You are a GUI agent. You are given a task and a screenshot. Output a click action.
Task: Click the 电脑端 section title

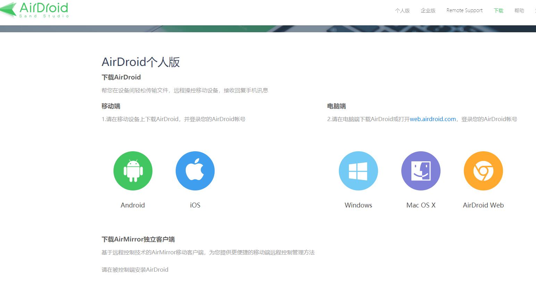pyautogui.click(x=336, y=106)
